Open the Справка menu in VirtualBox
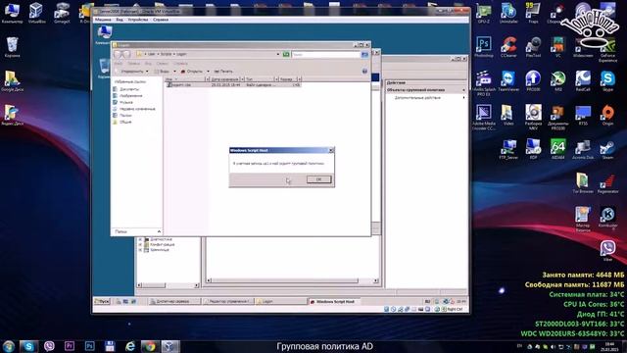The image size is (627, 353). [x=161, y=20]
